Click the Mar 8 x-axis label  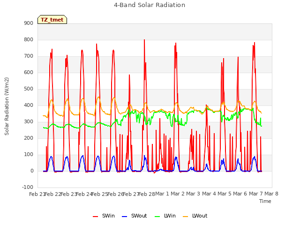[x=271, y=194]
